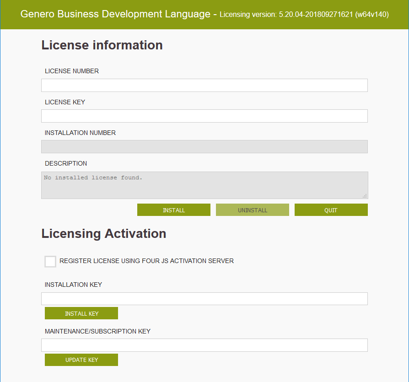
Task: Click the Genero Business Development Language title
Action: coord(115,14)
